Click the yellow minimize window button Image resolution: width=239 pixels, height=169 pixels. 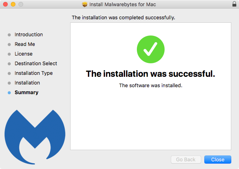tap(13, 4)
